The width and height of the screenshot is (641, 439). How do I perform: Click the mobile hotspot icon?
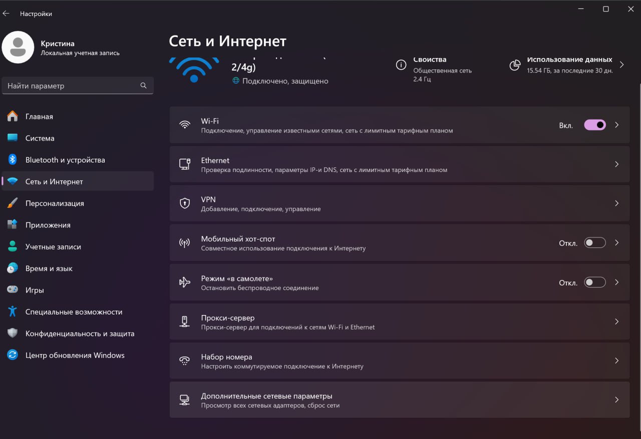tap(185, 242)
